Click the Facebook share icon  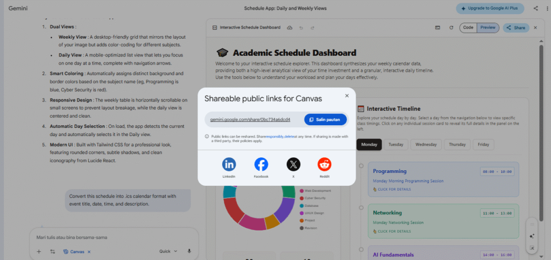(x=261, y=164)
